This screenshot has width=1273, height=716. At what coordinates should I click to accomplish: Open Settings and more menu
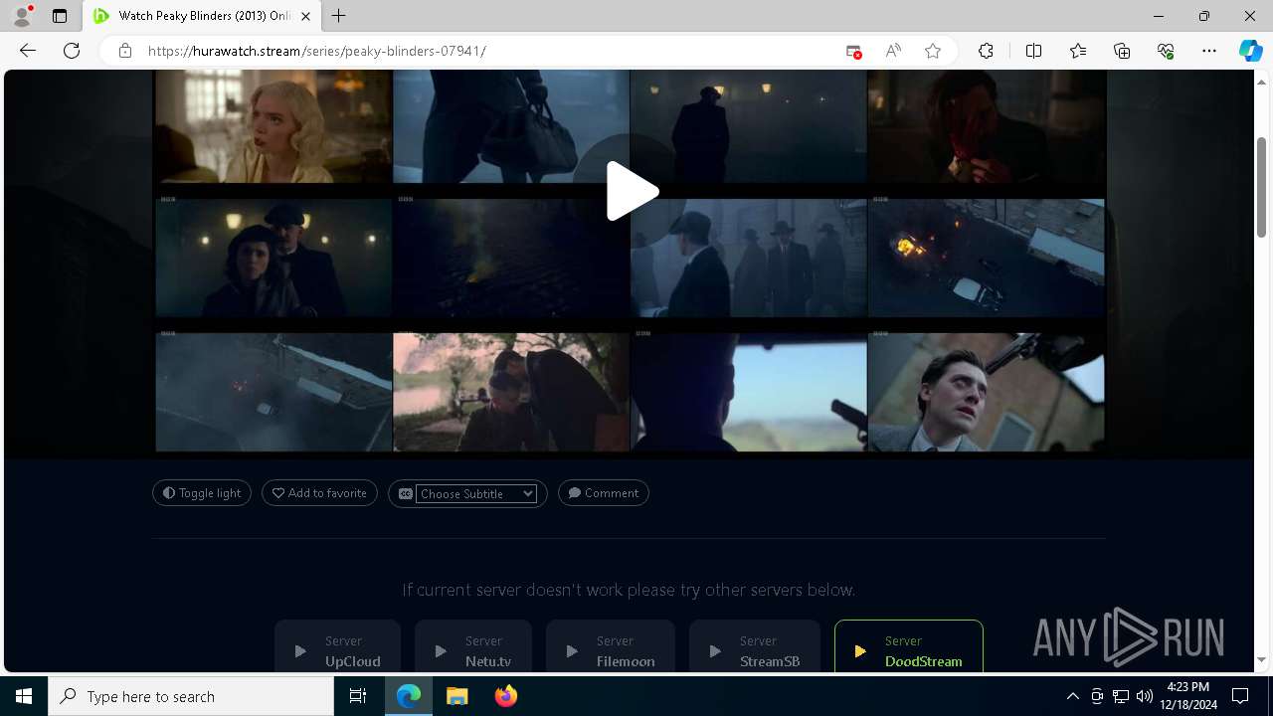pos(1209,51)
